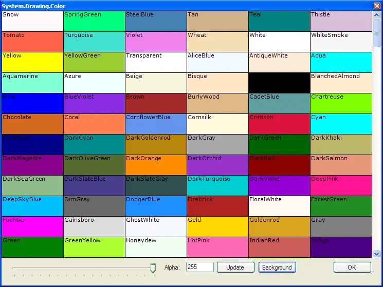This screenshot has width=383, height=287.
Task: Select the Beige swatch
Action: point(156,83)
